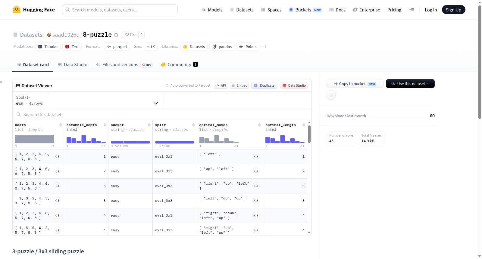Click the saad1926q avatar icon
This screenshot has height=259, width=482.
click(49, 35)
